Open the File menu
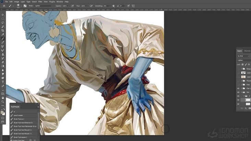 (7, 2)
